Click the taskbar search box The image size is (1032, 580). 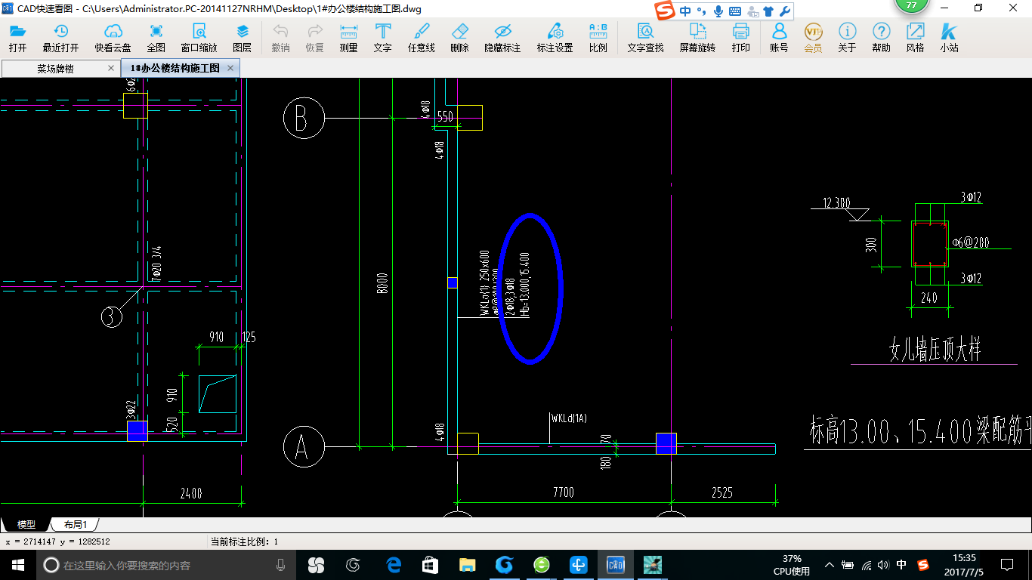166,565
